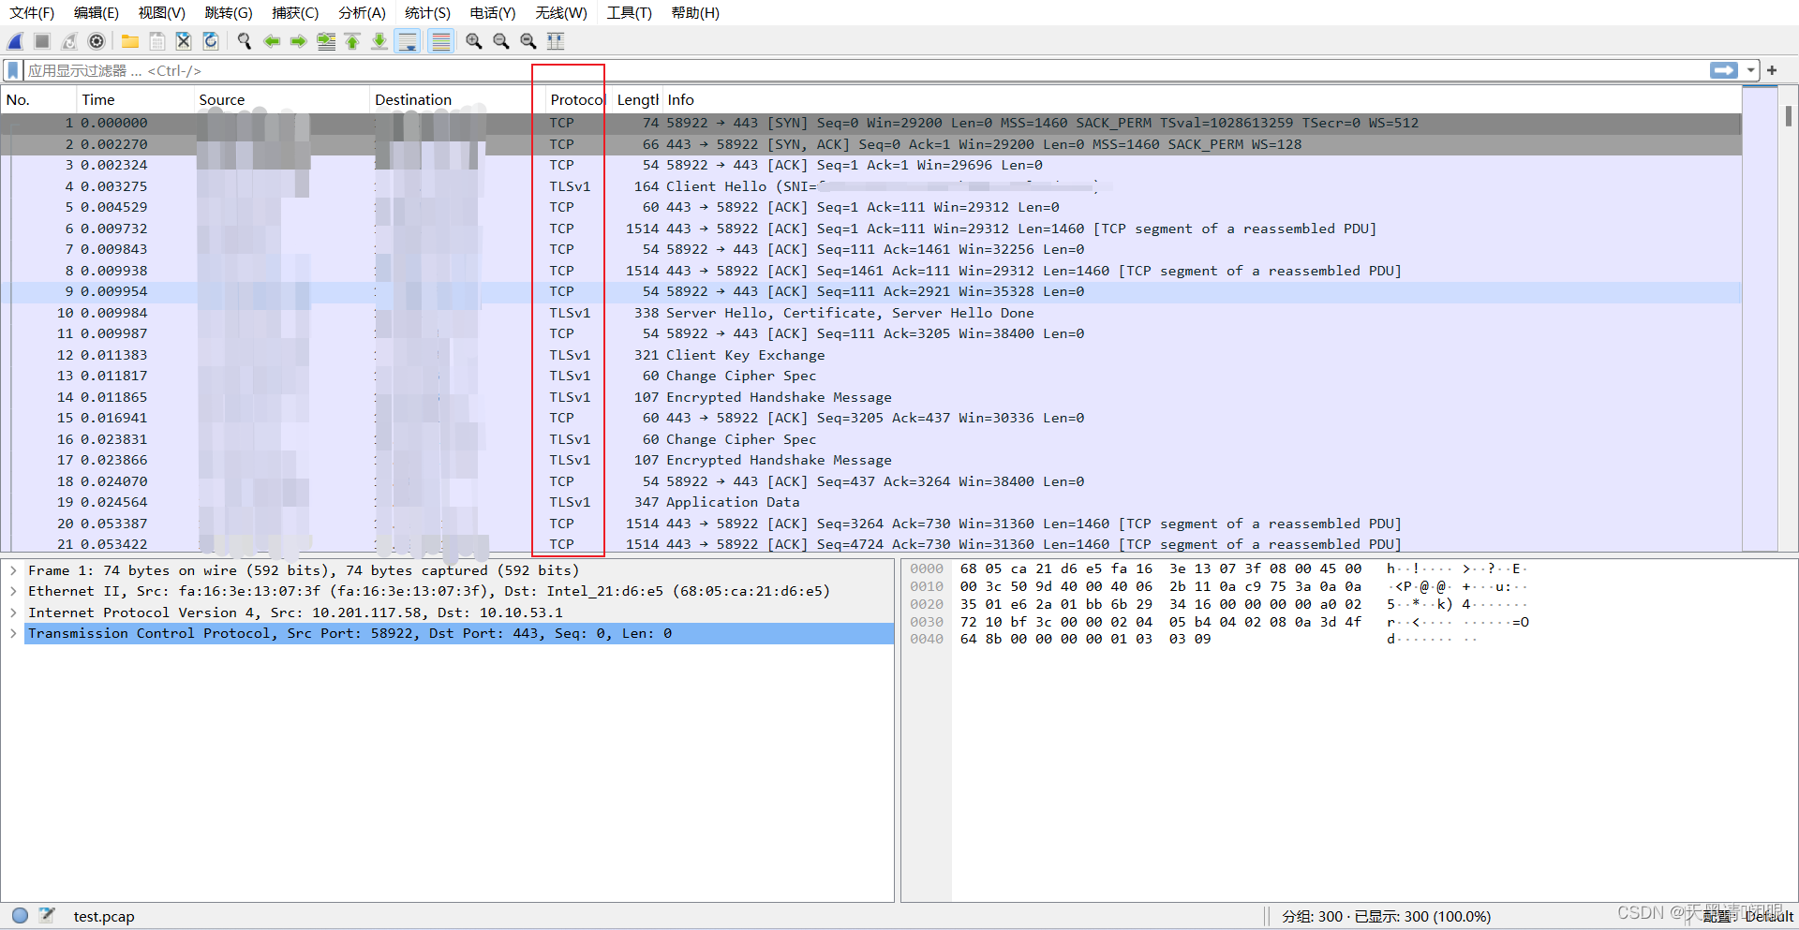Open a capture file with folder icon
Image resolution: width=1799 pixels, height=930 pixels.
pos(130,41)
